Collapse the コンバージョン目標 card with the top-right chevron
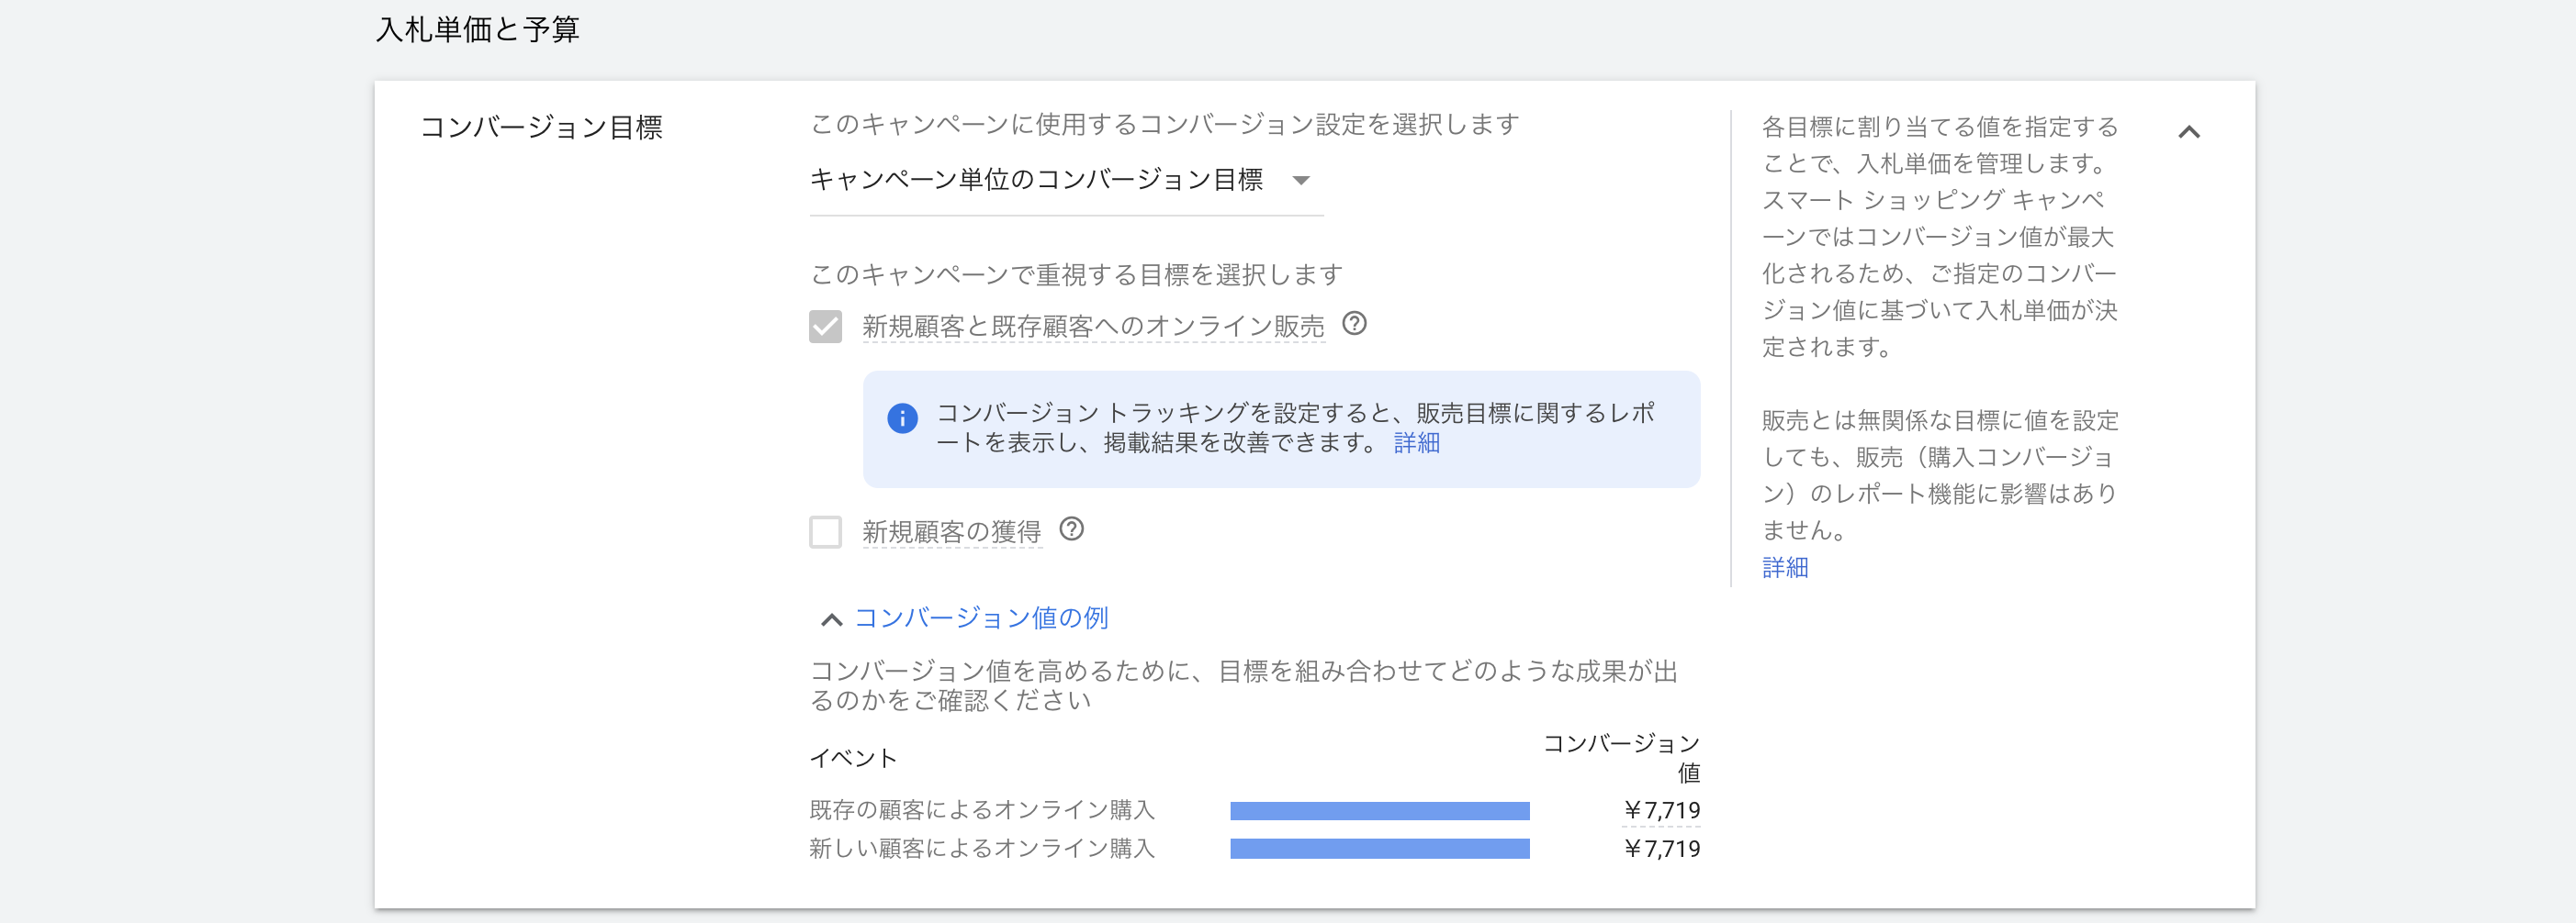 pos(2188,132)
